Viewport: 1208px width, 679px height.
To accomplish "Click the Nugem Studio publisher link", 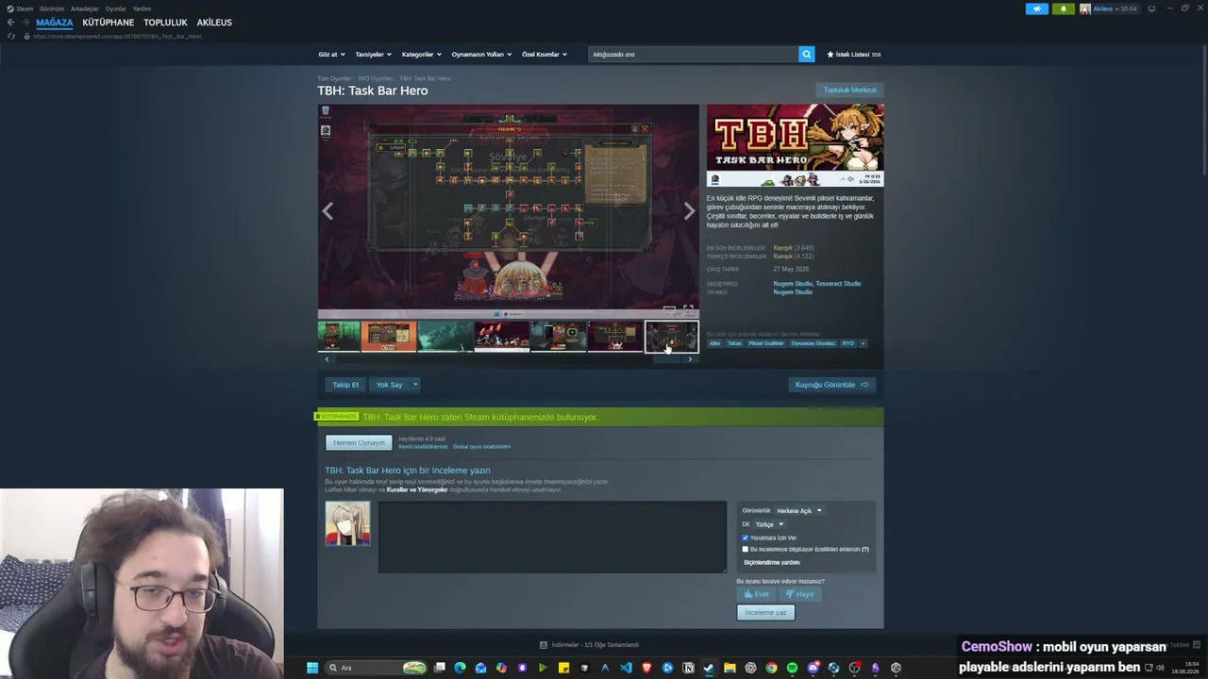I will coord(793,292).
